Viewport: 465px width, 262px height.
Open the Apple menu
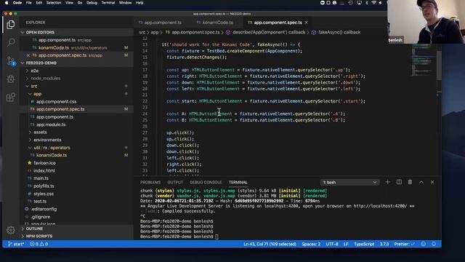7,3
